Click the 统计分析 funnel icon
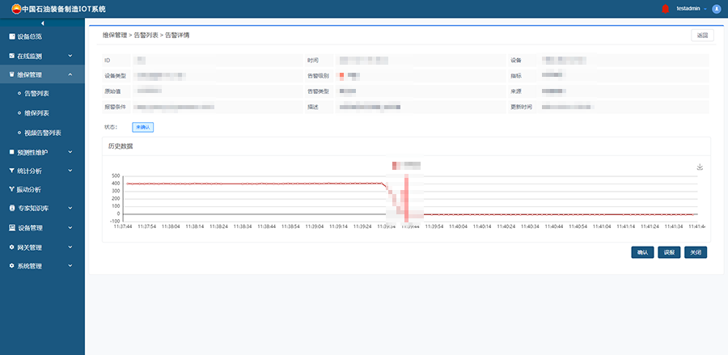Viewport: 728px width, 355px height. coord(12,171)
